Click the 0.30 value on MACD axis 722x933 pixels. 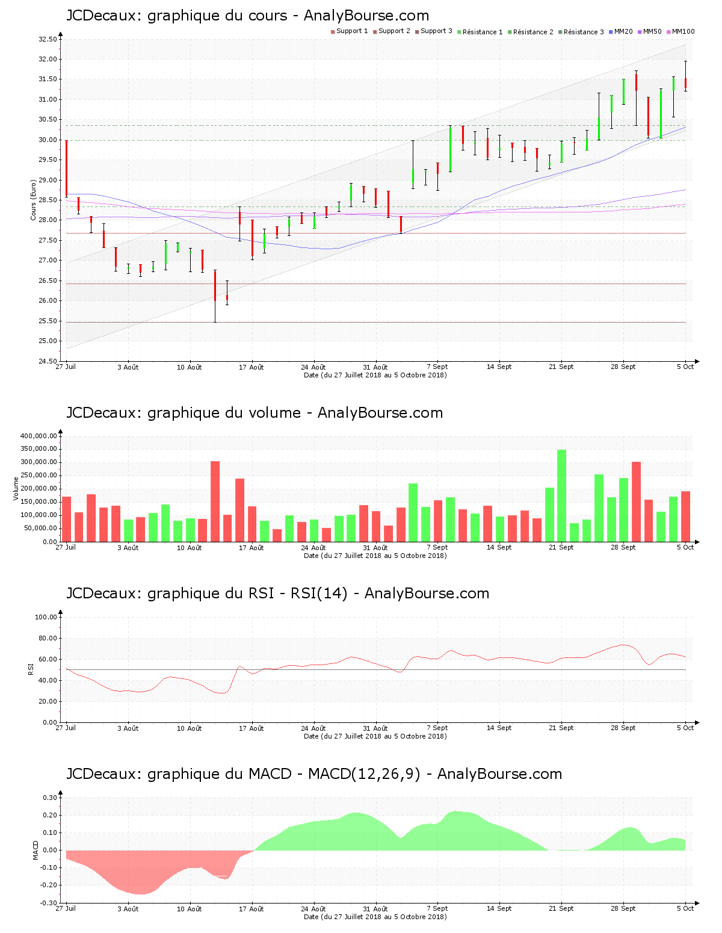click(50, 798)
